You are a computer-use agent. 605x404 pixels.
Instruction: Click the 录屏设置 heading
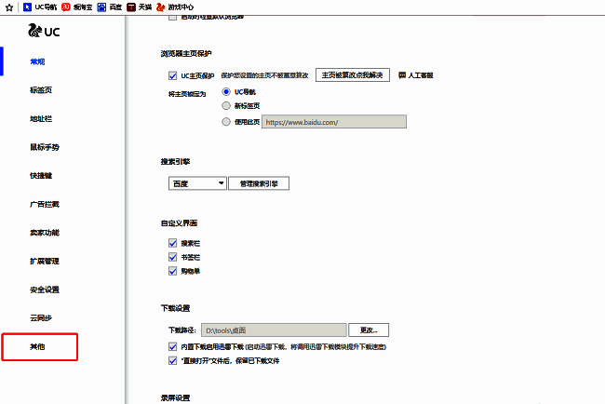(175, 397)
